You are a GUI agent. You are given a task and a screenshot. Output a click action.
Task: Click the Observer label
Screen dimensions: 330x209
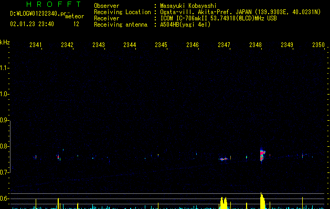pos(107,6)
